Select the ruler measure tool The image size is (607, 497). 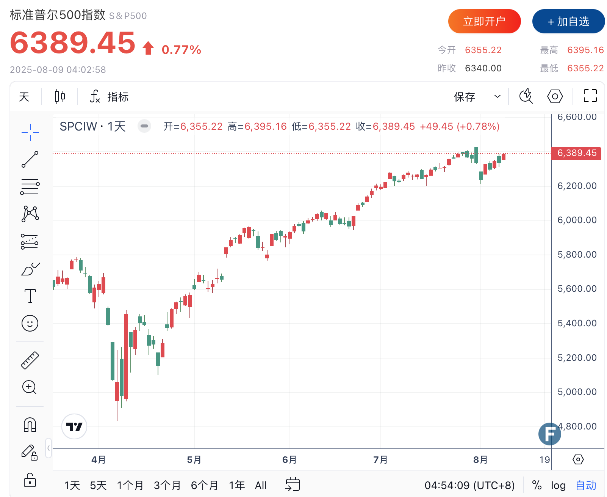30,360
